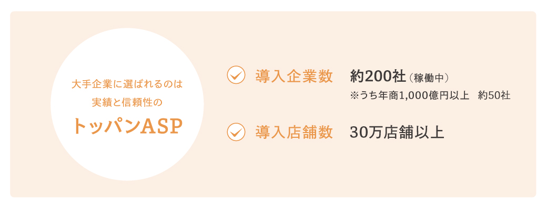The width and height of the screenshot is (547, 207).
Task: Click the 大手企業に選ばれるのは line
Action: click(x=127, y=84)
